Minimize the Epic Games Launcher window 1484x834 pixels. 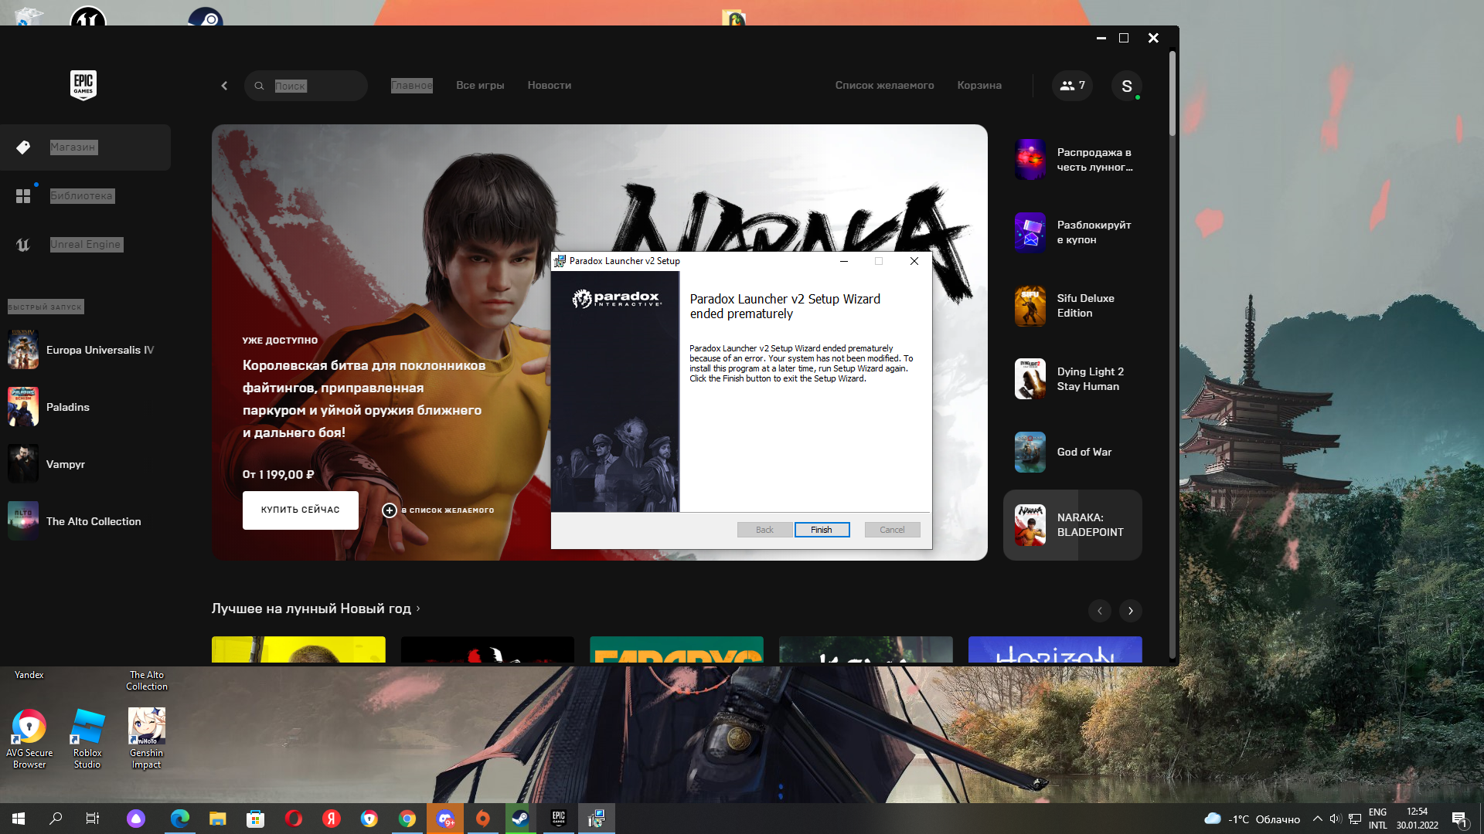click(x=1101, y=38)
